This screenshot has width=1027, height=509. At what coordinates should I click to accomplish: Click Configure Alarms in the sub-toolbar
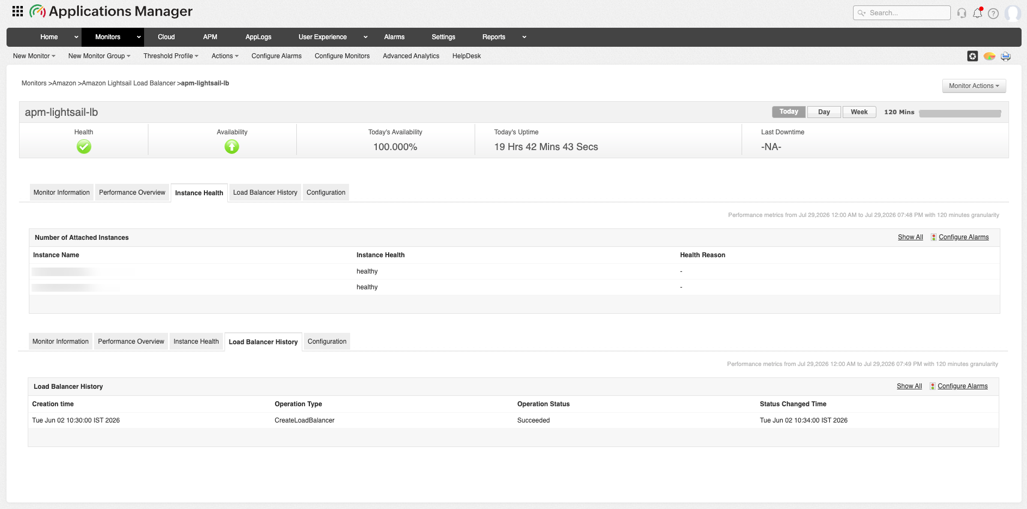pyautogui.click(x=276, y=56)
